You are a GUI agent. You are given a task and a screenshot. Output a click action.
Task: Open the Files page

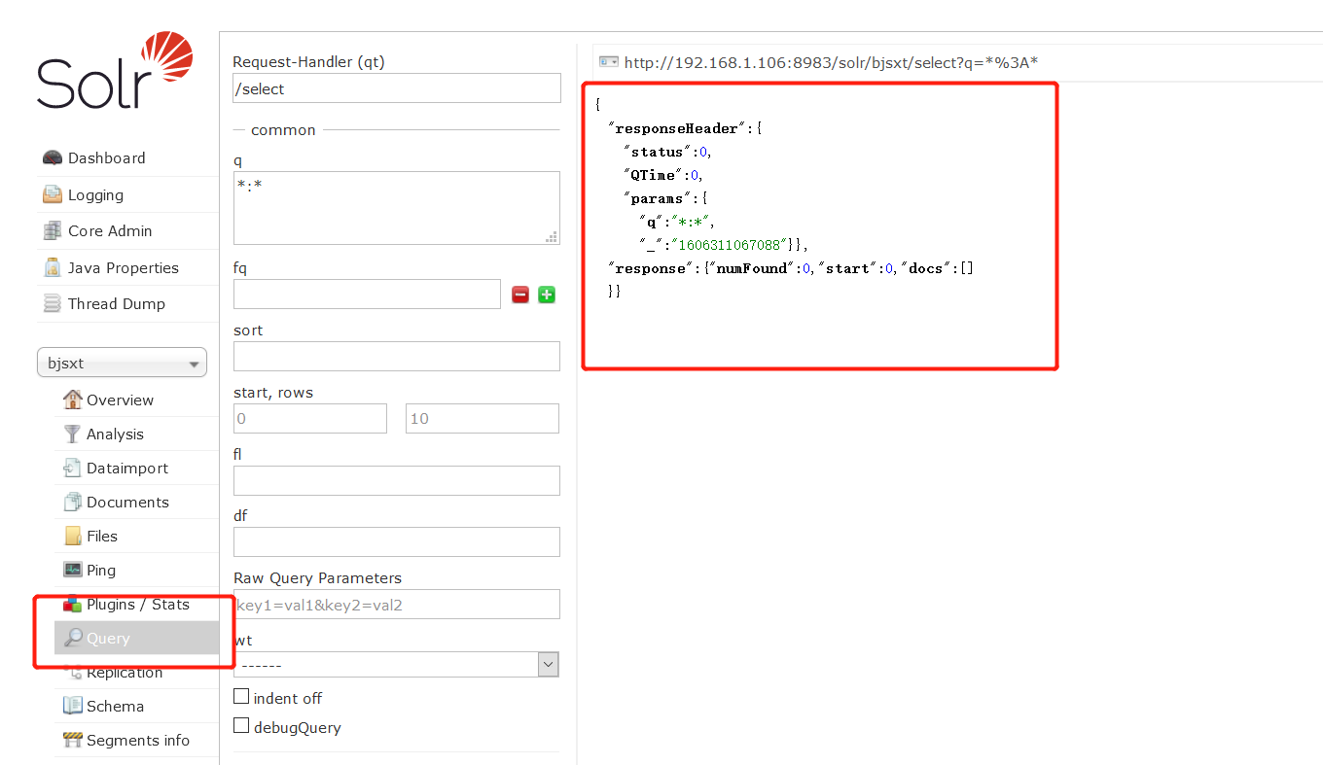102,536
